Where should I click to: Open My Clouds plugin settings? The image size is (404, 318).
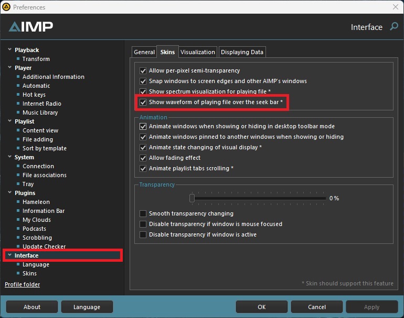(x=37, y=220)
